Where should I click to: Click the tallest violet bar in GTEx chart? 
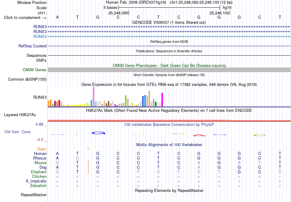[93, 97]
